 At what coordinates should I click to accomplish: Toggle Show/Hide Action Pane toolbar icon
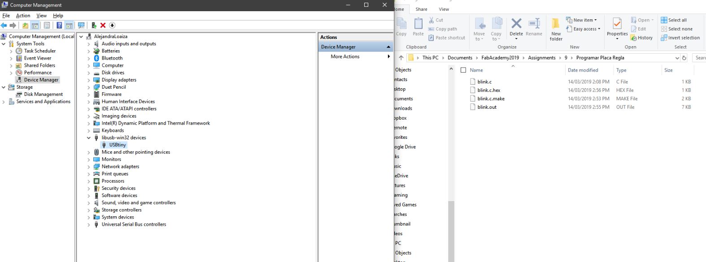click(69, 26)
